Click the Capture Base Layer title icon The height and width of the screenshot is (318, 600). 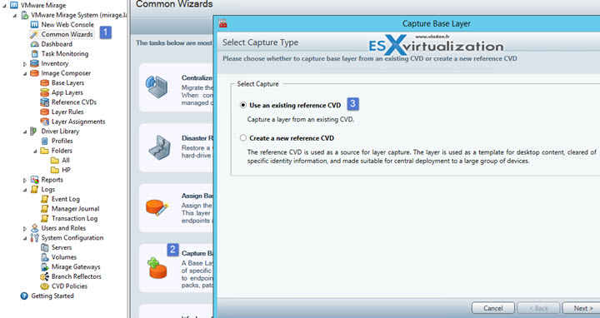point(223,23)
